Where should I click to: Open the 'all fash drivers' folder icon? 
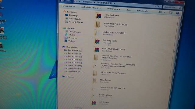click(98, 16)
